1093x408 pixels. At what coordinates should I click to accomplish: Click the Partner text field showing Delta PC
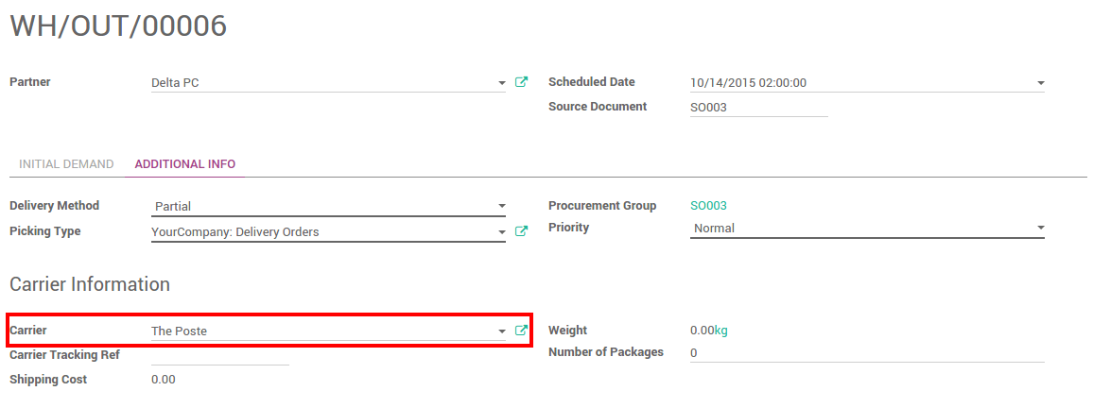coord(321,83)
